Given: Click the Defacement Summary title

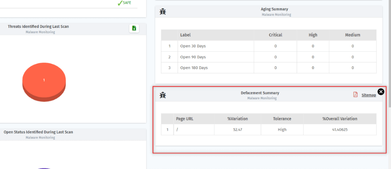Looking at the screenshot, I should (260, 93).
